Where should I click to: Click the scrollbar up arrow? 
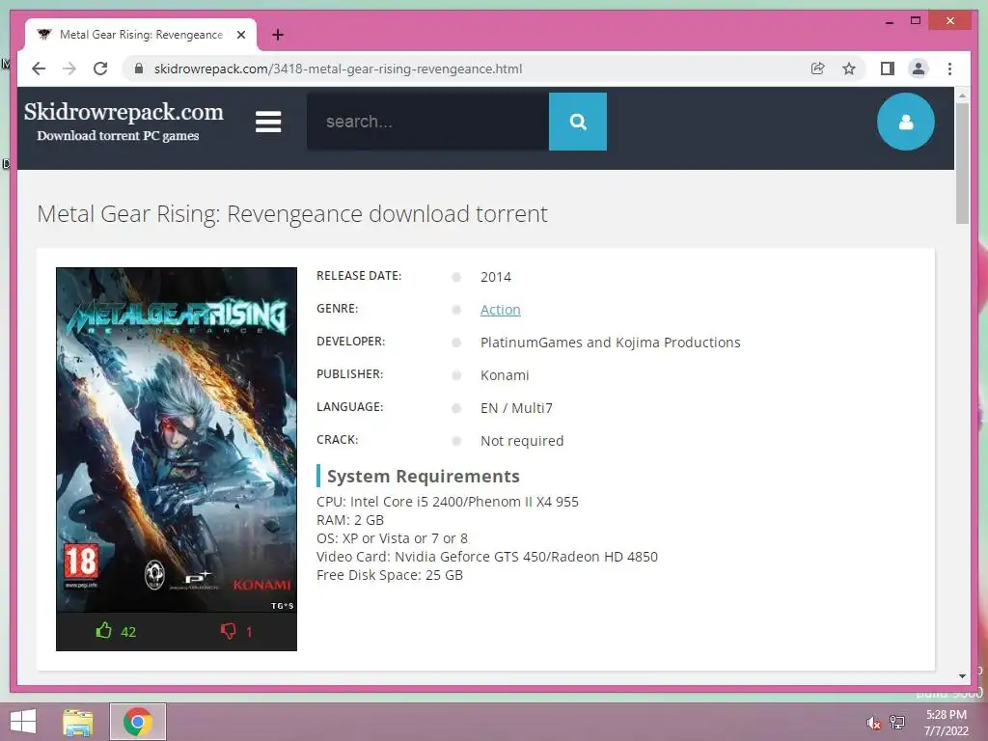[962, 96]
